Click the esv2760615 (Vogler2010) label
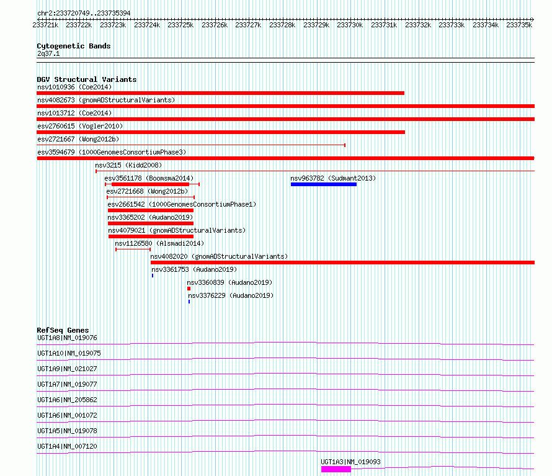This screenshot has height=476, width=552. 80,126
